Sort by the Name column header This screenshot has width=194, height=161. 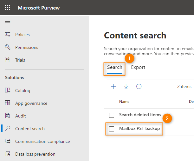pyautogui.click(x=124, y=102)
